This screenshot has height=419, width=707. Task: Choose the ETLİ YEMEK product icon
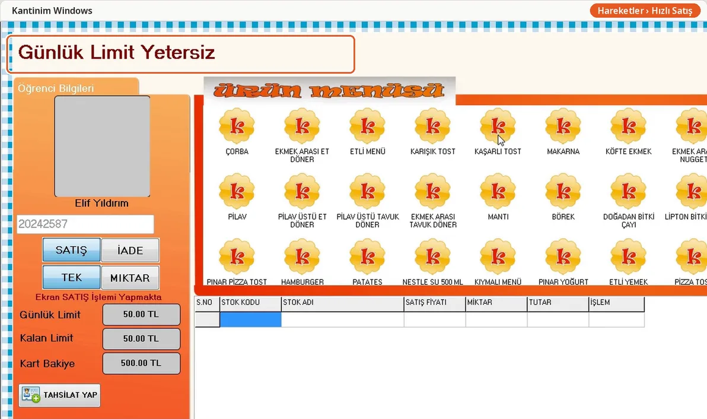pos(629,256)
